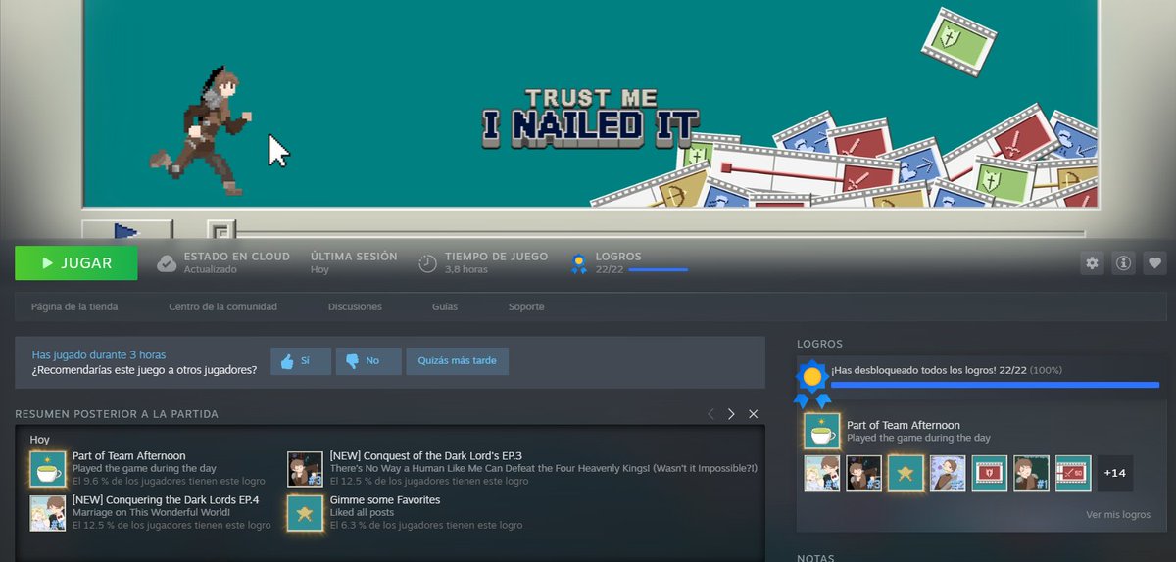The image size is (1176, 562).
Task: Click the green JUGAR play button
Action: tap(76, 263)
